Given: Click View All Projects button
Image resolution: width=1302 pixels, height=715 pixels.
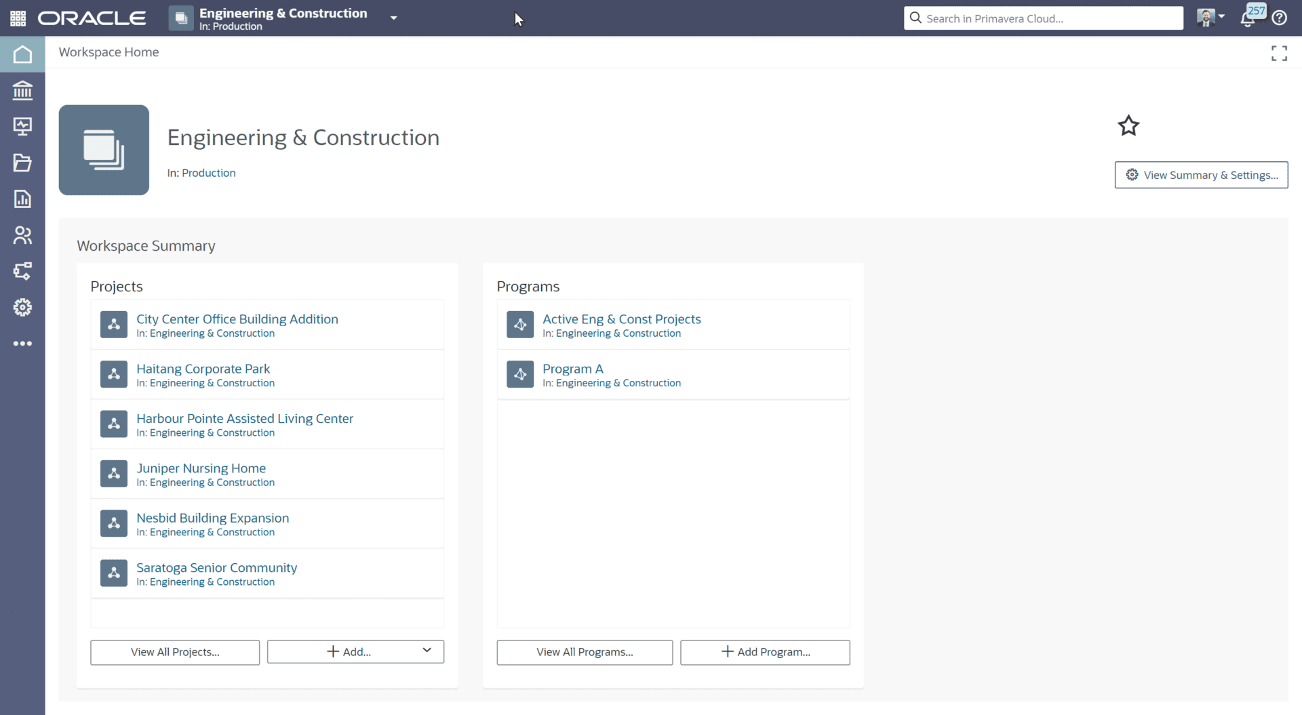Looking at the screenshot, I should pyautogui.click(x=175, y=652).
